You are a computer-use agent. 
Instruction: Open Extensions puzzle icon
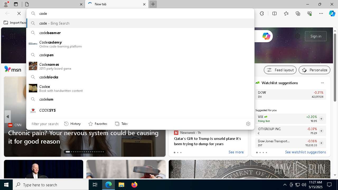262,13
